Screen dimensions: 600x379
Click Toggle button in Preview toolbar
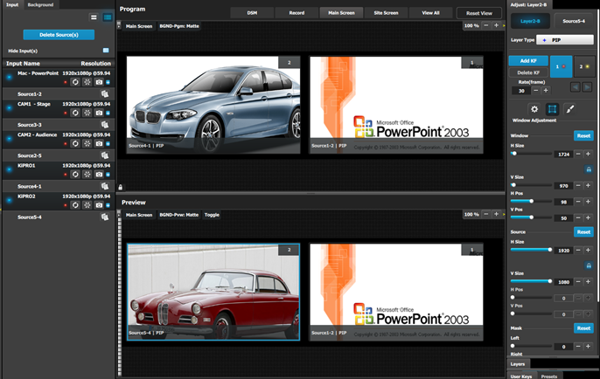pos(212,215)
